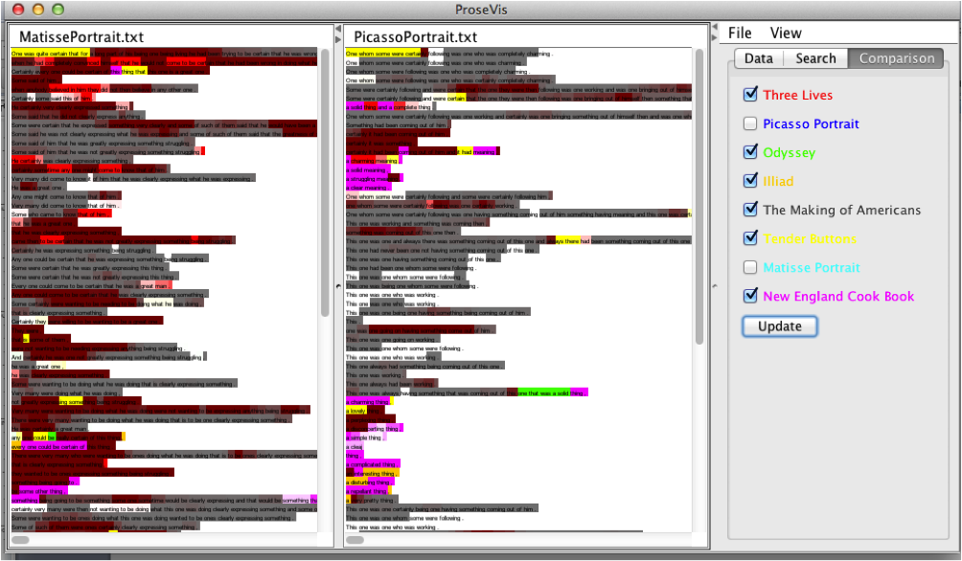Screen dimensions: 962x561
Task: Click the yellow minimize window button
Action: (x=38, y=10)
